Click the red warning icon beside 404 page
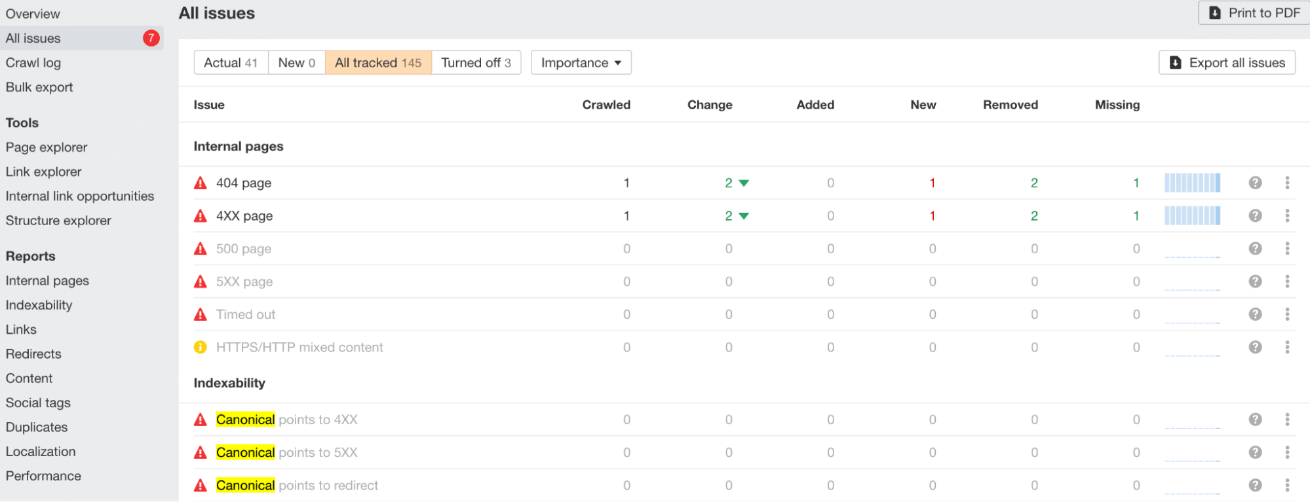 [x=201, y=183]
